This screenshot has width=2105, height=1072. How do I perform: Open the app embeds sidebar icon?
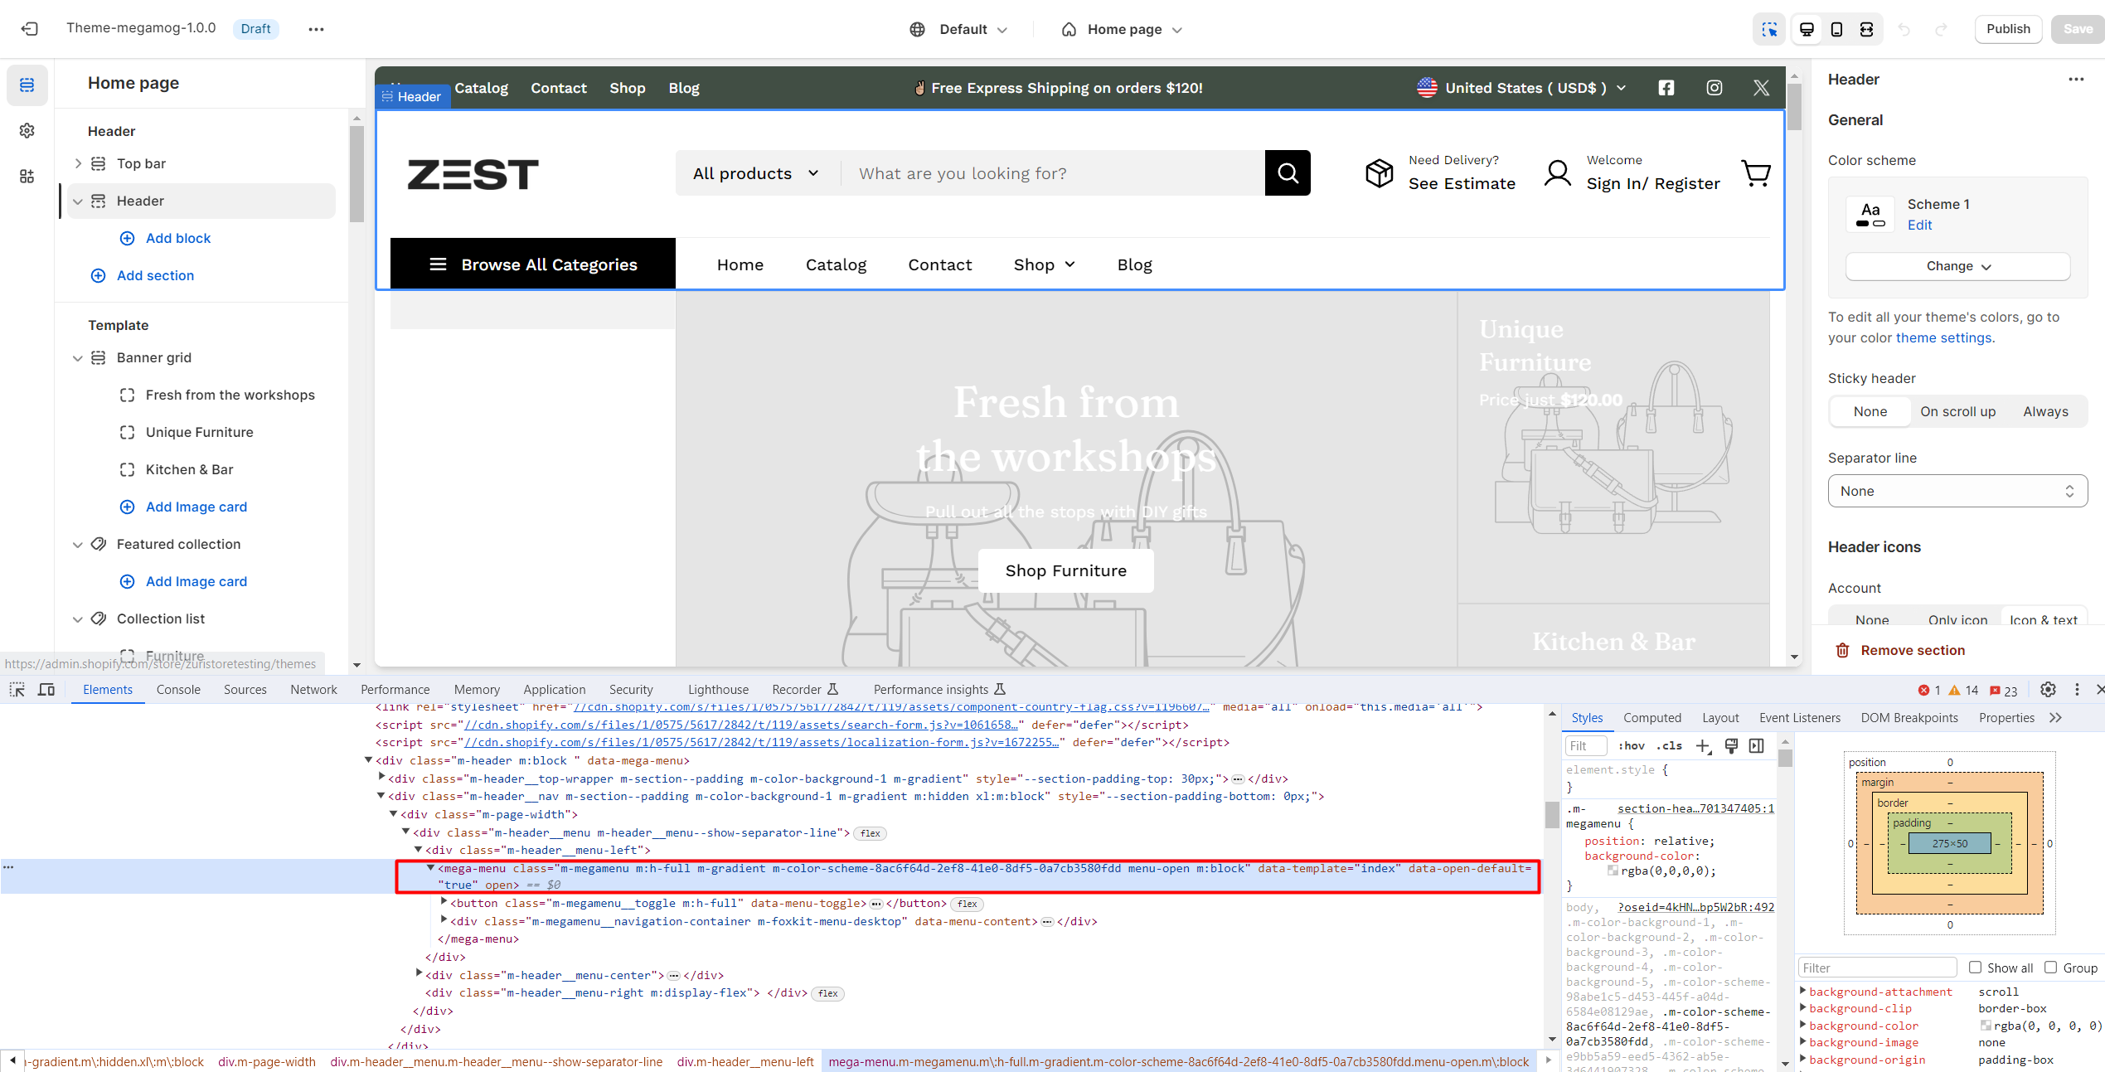click(27, 176)
